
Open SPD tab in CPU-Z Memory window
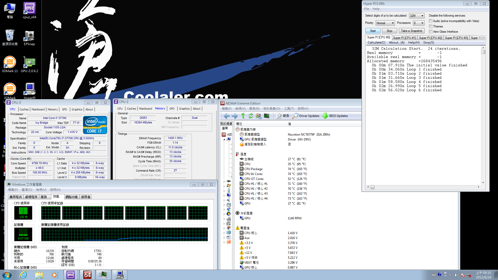[x=172, y=109]
